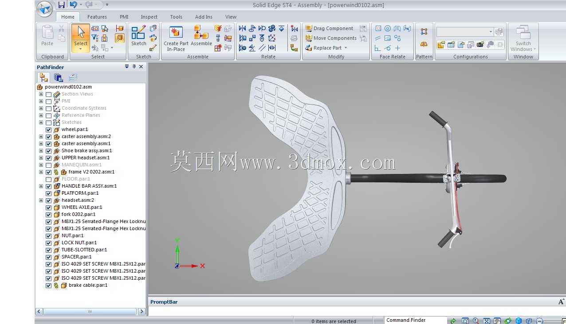The width and height of the screenshot is (566, 324).
Task: Open the Solid Edge application button
Action: click(x=45, y=8)
